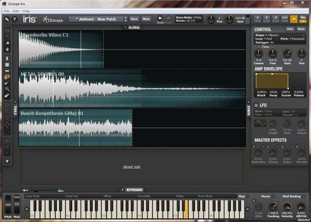The height and width of the screenshot is (222, 311).
Task: Click the LFO sine waveform display
Action: pos(260,123)
